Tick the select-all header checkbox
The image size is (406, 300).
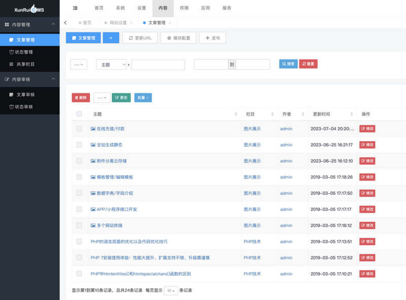coord(79,114)
